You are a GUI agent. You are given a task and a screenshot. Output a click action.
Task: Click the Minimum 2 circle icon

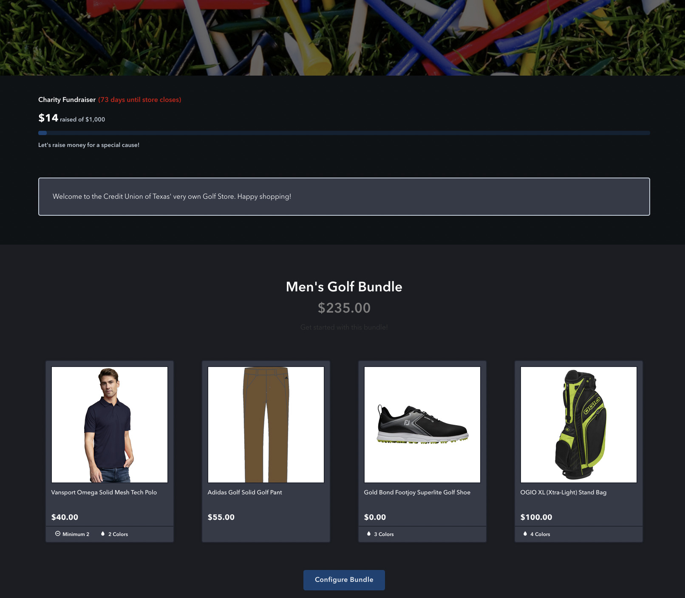point(58,534)
